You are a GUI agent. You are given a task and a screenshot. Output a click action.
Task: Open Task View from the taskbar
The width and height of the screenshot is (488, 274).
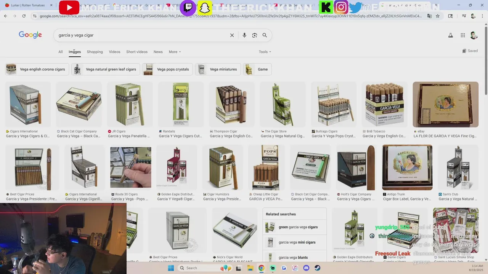pos(239,268)
